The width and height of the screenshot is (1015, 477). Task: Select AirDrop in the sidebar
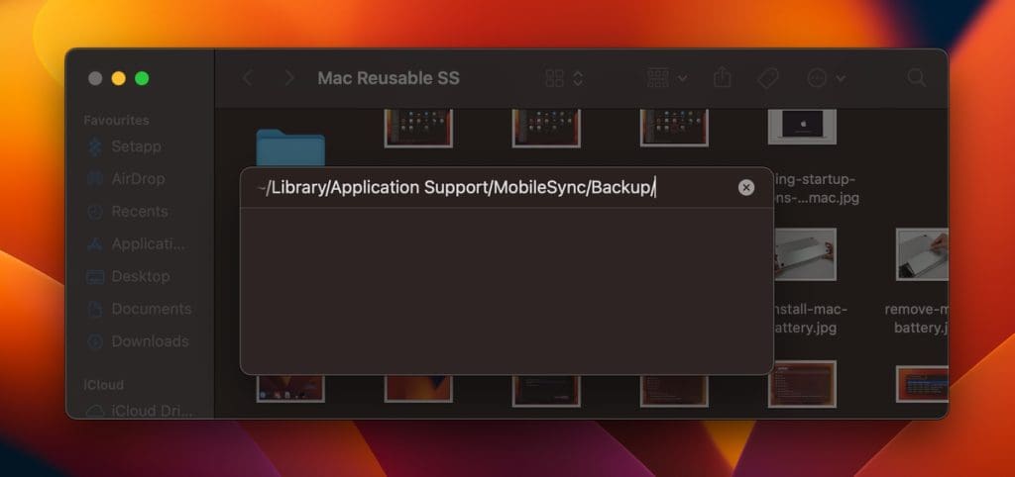[139, 179]
